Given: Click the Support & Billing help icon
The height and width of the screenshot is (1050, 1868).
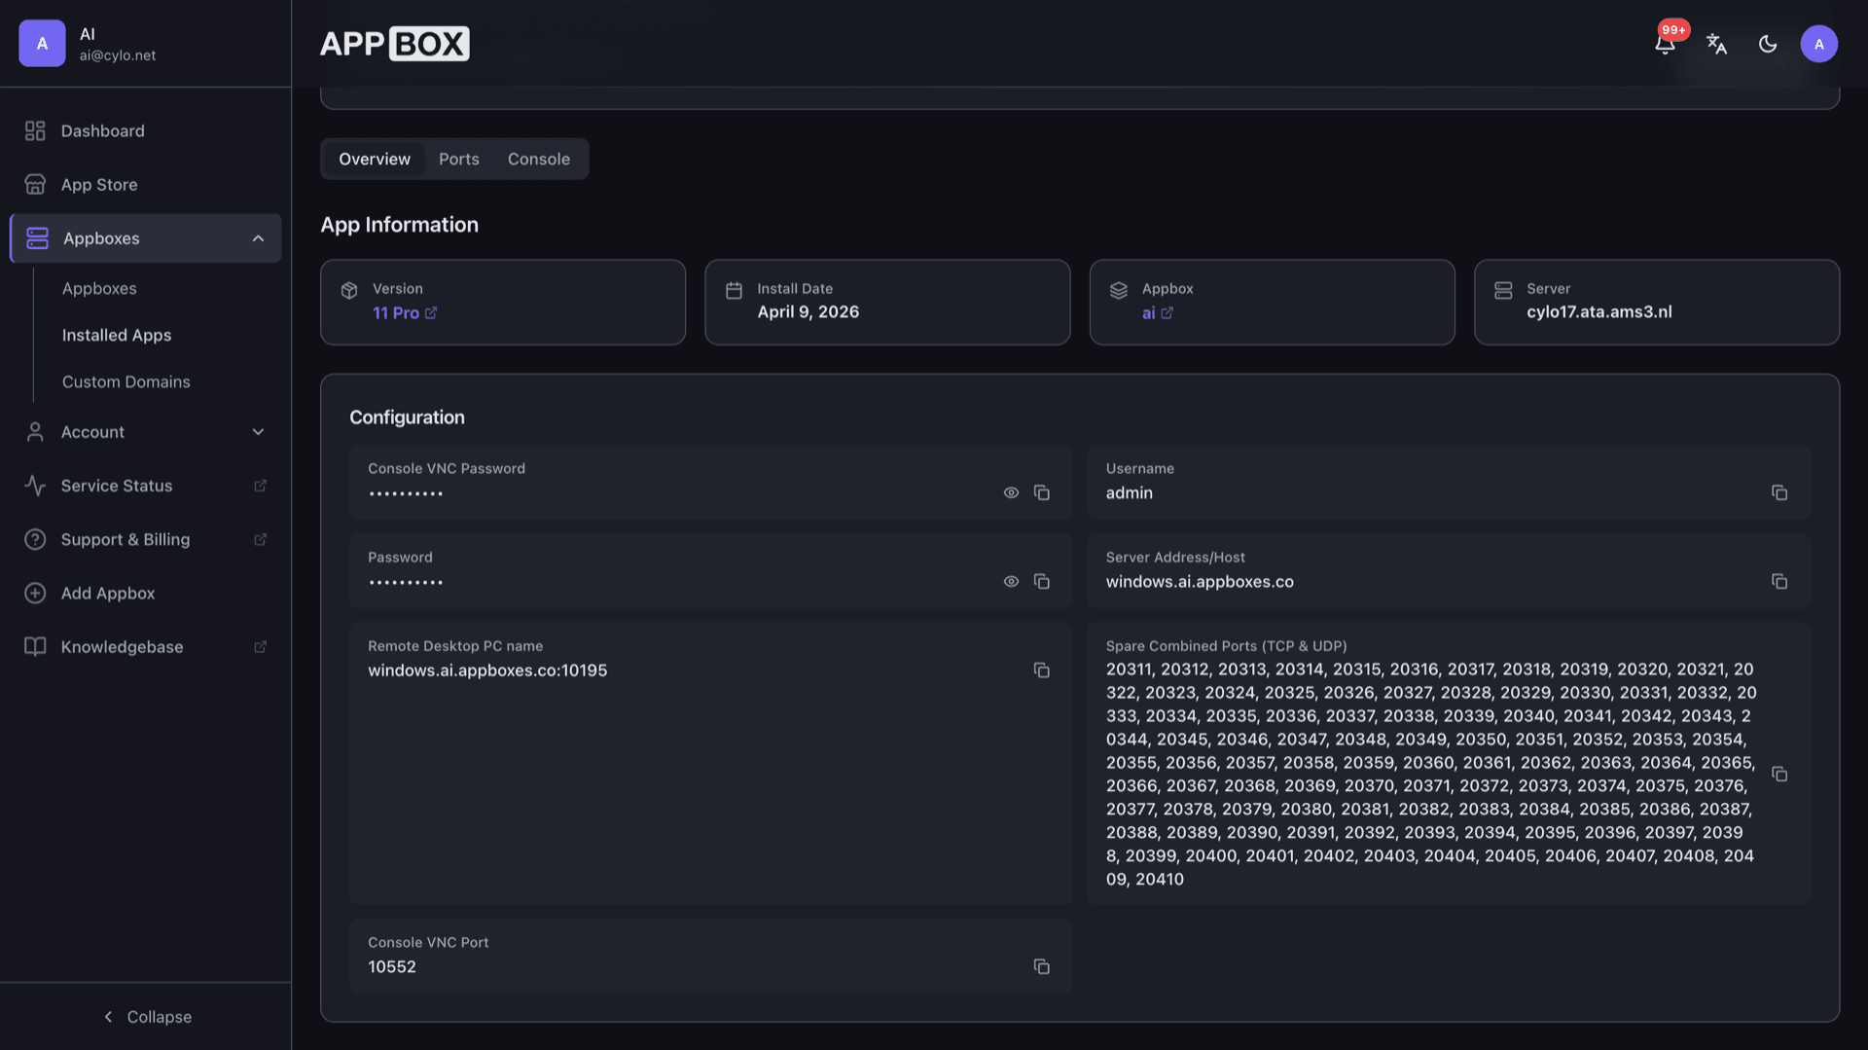Looking at the screenshot, I should pos(35,539).
